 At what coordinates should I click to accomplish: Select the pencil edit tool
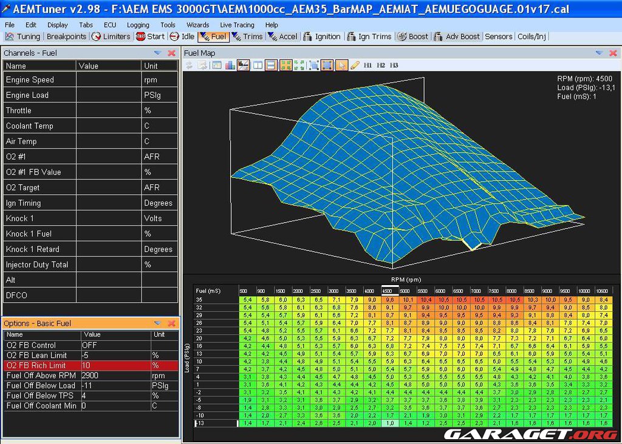pyautogui.click(x=355, y=66)
